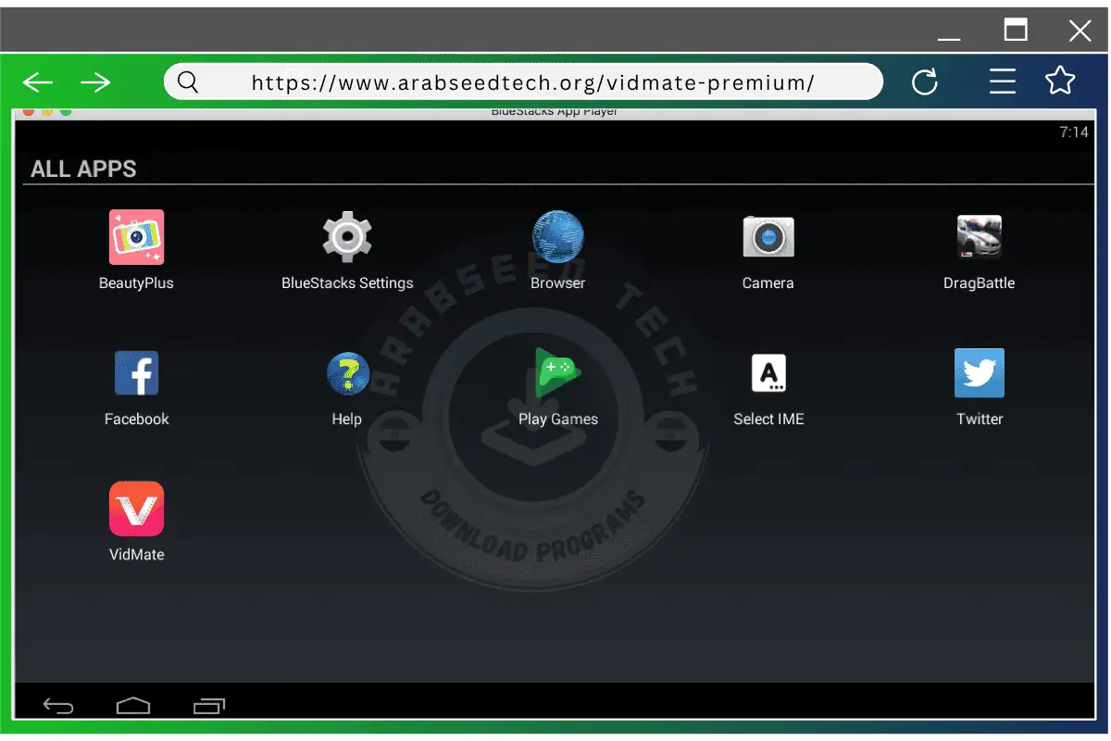Open the Facebook app
The image size is (1111, 741).
(136, 373)
